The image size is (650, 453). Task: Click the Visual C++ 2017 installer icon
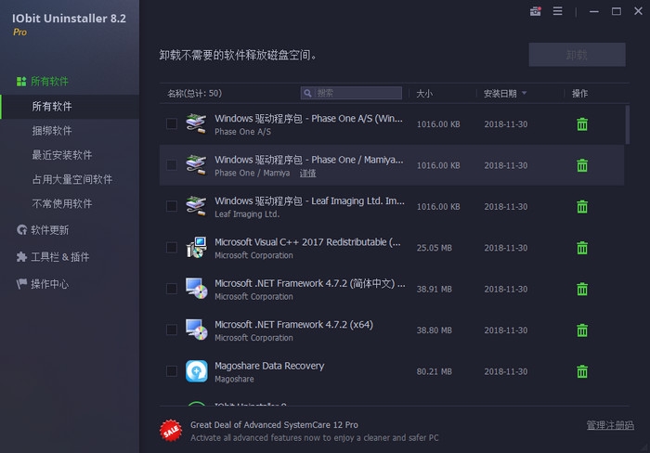pos(196,248)
